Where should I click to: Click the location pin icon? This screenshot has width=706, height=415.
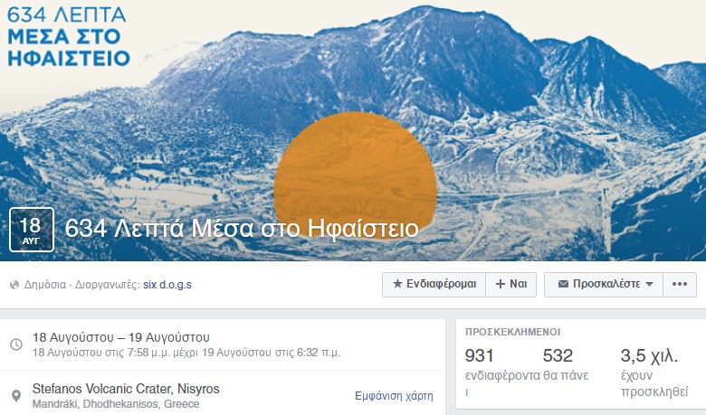tap(16, 396)
